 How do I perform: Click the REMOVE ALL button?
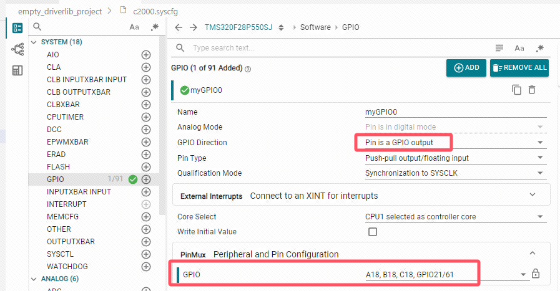pos(519,68)
